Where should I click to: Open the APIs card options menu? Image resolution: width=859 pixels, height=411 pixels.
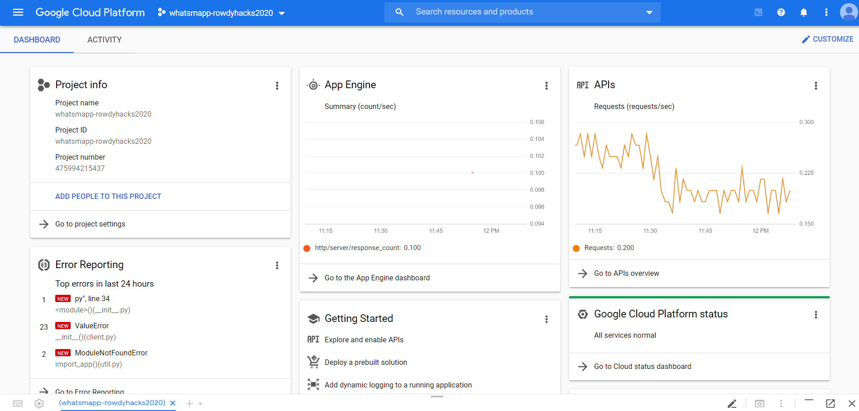(816, 85)
